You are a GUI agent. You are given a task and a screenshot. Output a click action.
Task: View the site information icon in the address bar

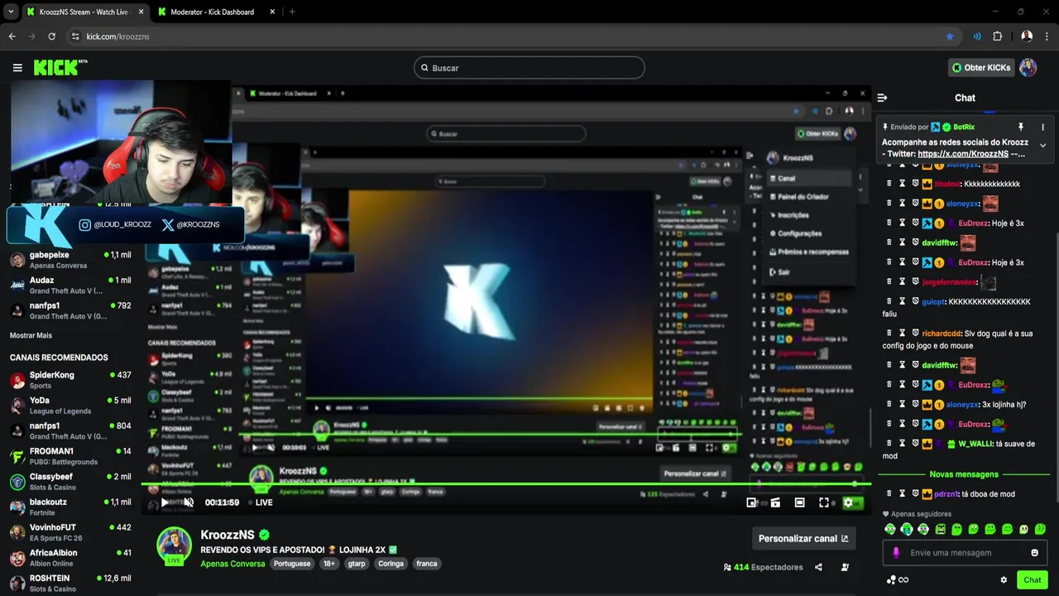tap(75, 36)
